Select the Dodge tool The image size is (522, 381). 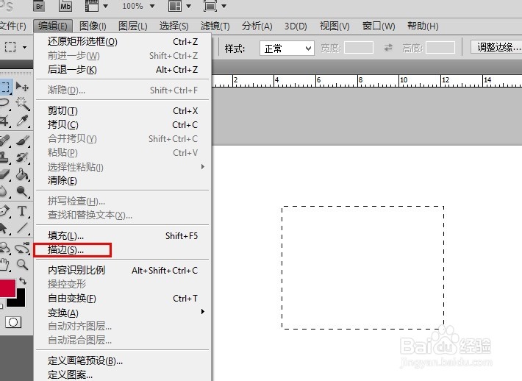click(x=22, y=191)
